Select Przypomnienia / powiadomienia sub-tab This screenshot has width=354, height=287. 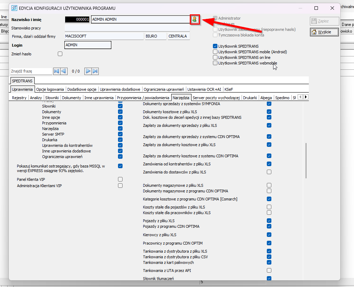[143, 98]
